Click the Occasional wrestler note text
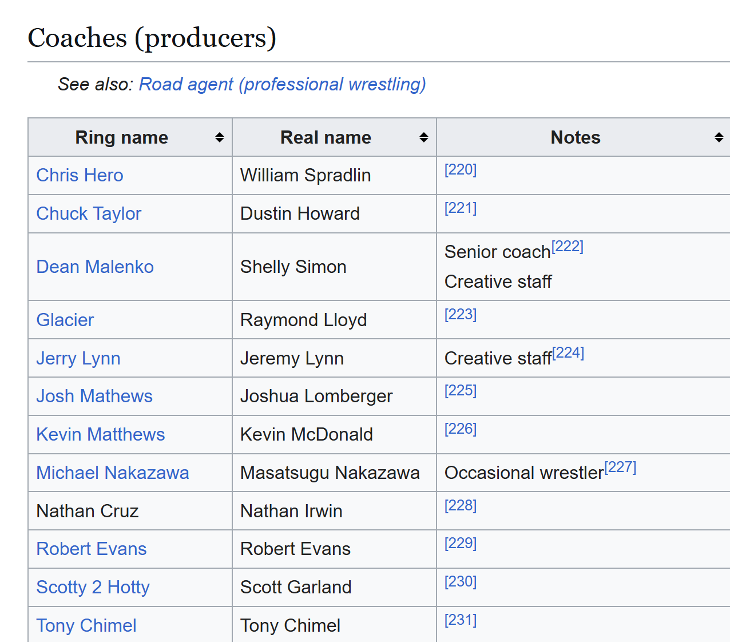 [524, 473]
